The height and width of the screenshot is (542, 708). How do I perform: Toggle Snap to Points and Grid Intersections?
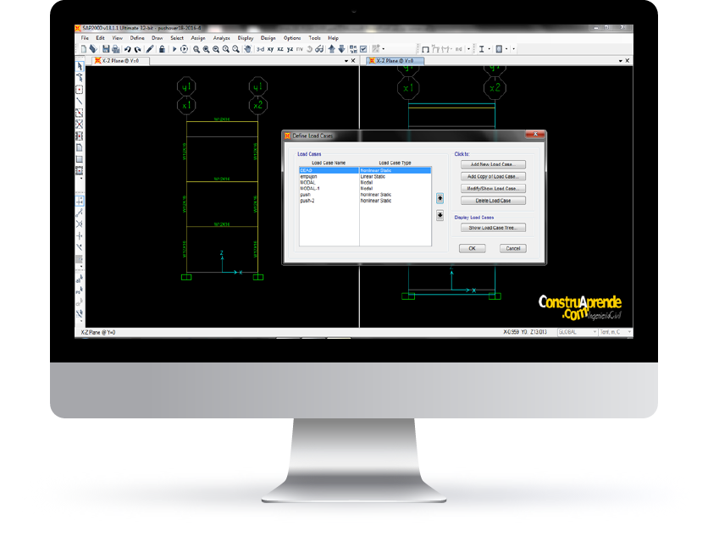[80, 201]
